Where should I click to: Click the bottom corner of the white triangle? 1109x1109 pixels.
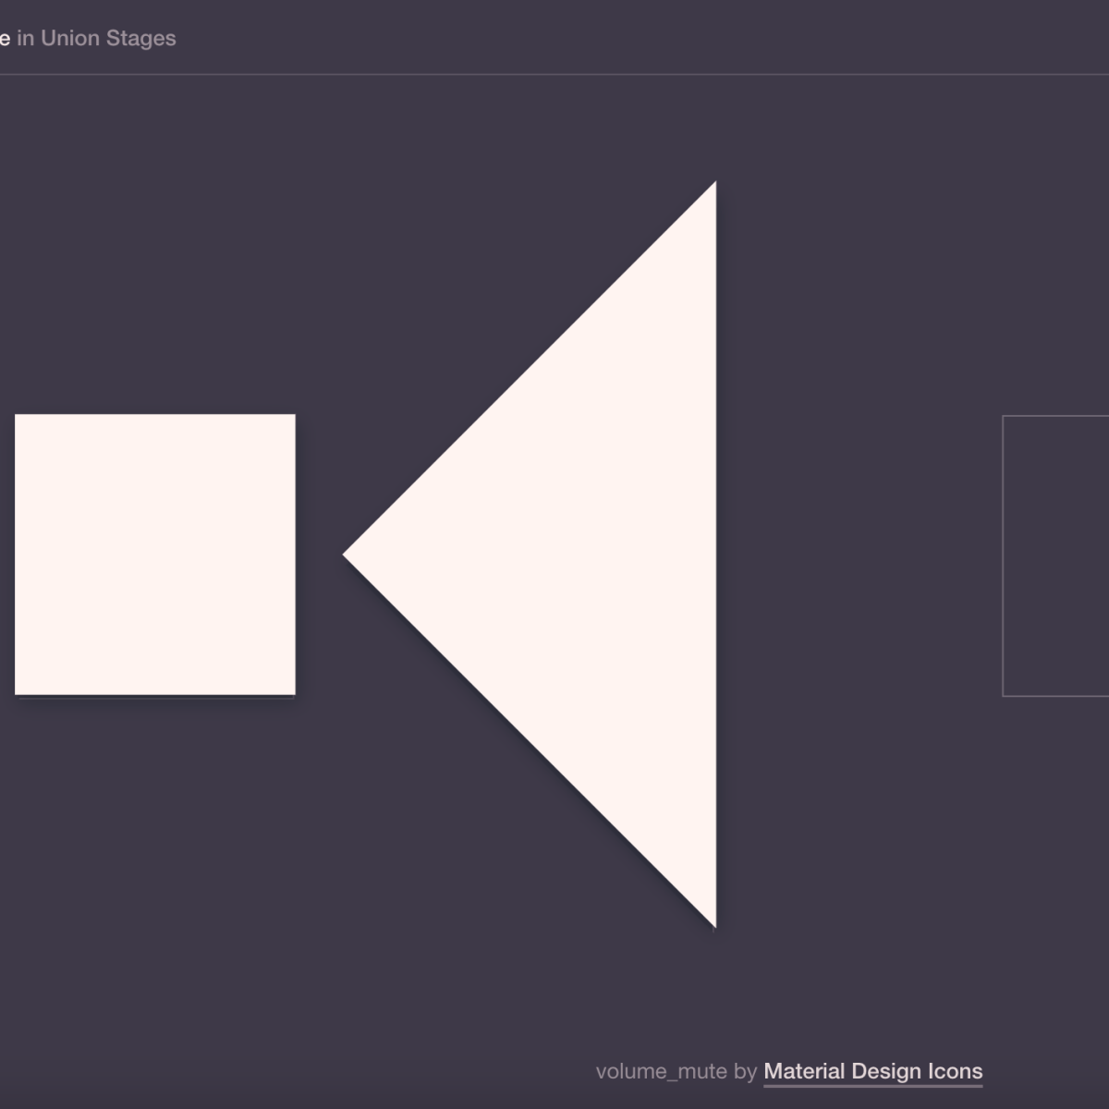point(712,920)
